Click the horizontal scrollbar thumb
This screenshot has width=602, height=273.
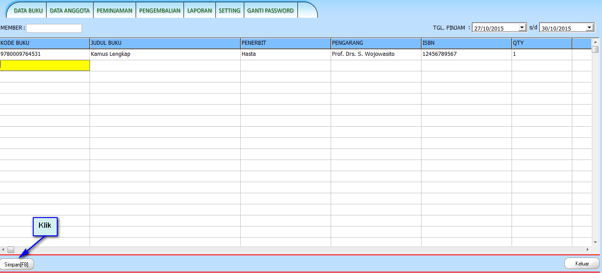[x=11, y=250]
